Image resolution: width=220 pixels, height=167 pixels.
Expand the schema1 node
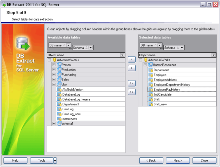[x=54, y=123]
